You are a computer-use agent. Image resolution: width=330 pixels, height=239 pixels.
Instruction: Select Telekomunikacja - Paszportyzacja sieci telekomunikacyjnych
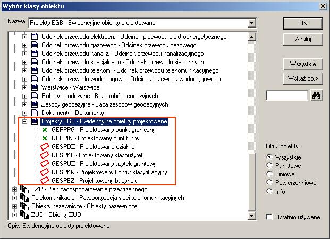tap(108, 198)
